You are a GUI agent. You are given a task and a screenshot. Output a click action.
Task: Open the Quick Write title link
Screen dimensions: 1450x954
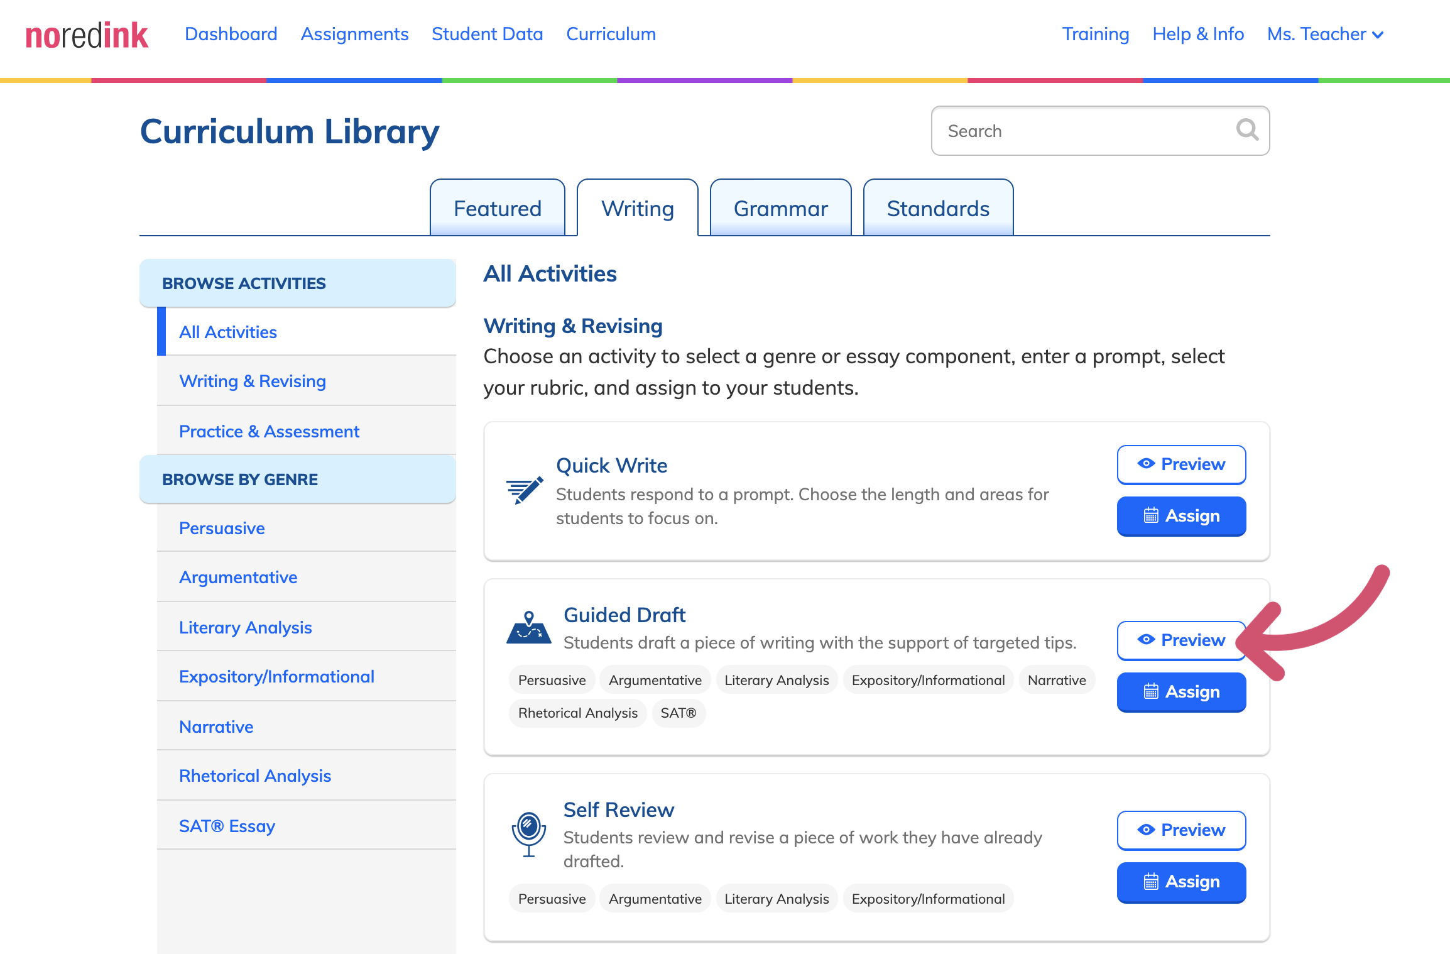(x=611, y=465)
